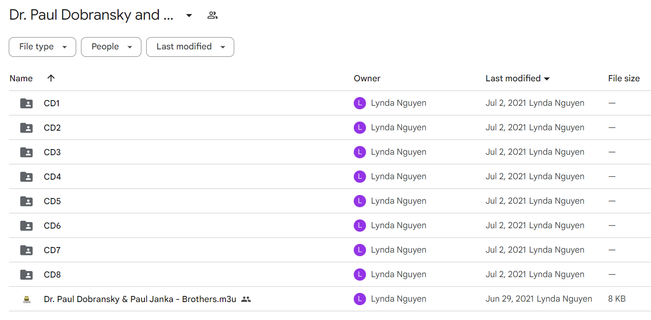Select the CD6 folder name
The width and height of the screenshot is (651, 320).
[x=52, y=226]
